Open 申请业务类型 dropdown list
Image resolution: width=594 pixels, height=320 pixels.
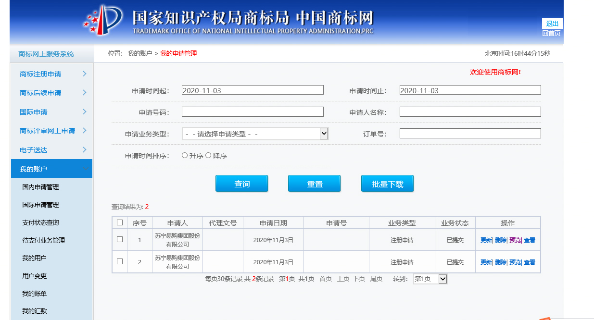[255, 134]
